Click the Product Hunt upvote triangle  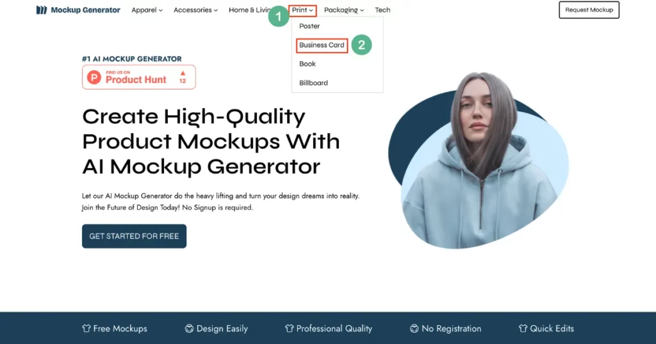click(x=183, y=73)
